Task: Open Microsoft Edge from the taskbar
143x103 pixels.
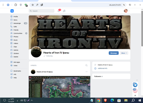Action: [112, 100]
